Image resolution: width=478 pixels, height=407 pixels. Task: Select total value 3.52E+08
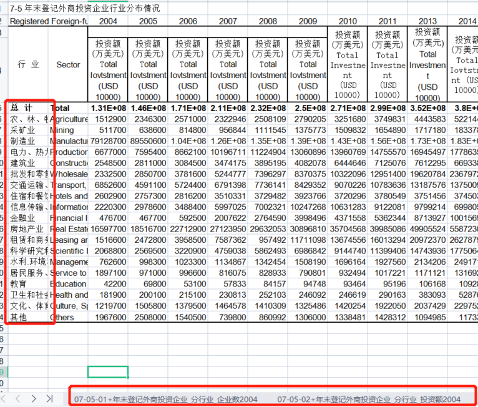tap(427, 108)
